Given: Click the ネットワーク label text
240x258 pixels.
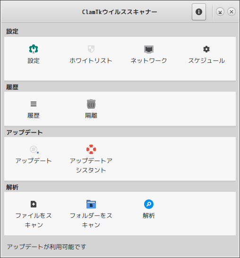Looking at the screenshot, I should pos(149,60).
